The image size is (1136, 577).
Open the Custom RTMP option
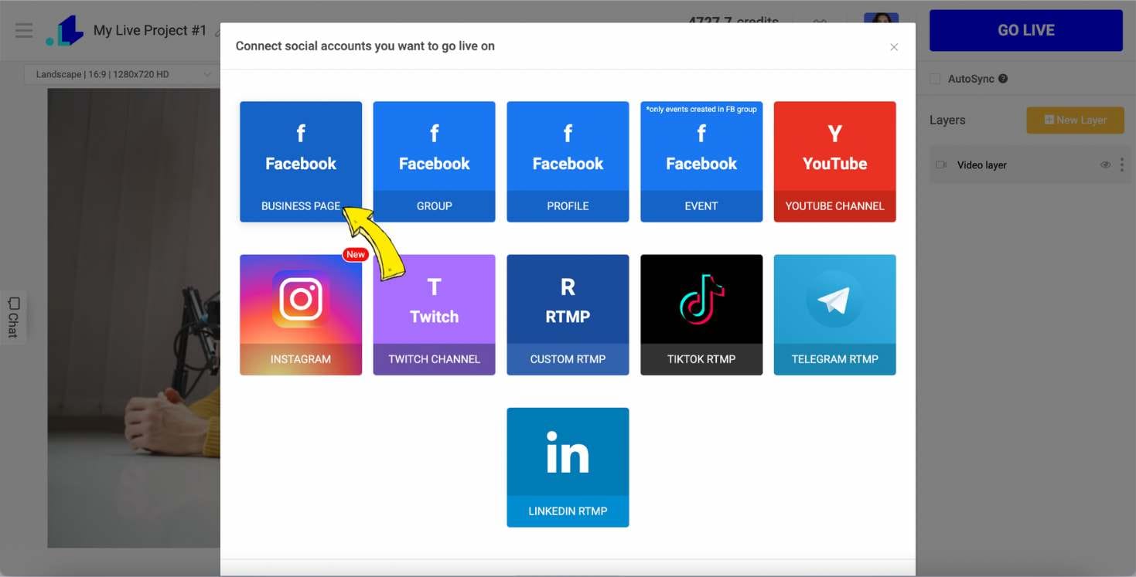[568, 314]
